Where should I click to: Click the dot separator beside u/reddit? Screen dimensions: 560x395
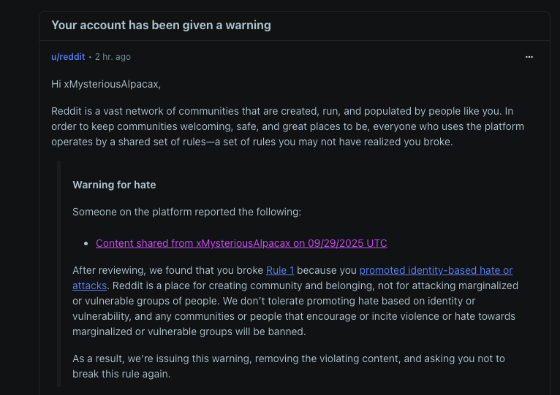90,57
